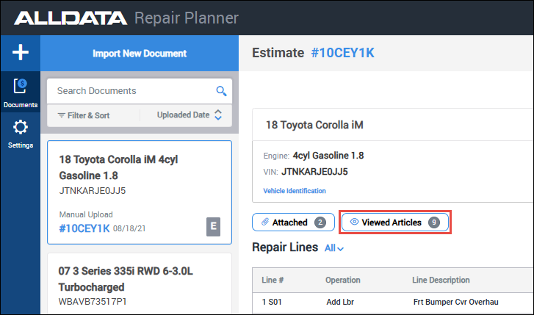Open the Vehicle Identification link
Viewport: 534px width, 315px height.
(x=294, y=191)
